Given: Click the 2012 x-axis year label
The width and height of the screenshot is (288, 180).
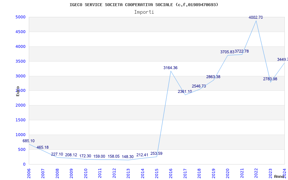Looking at the screenshot, I should pyautogui.click(x=114, y=173).
